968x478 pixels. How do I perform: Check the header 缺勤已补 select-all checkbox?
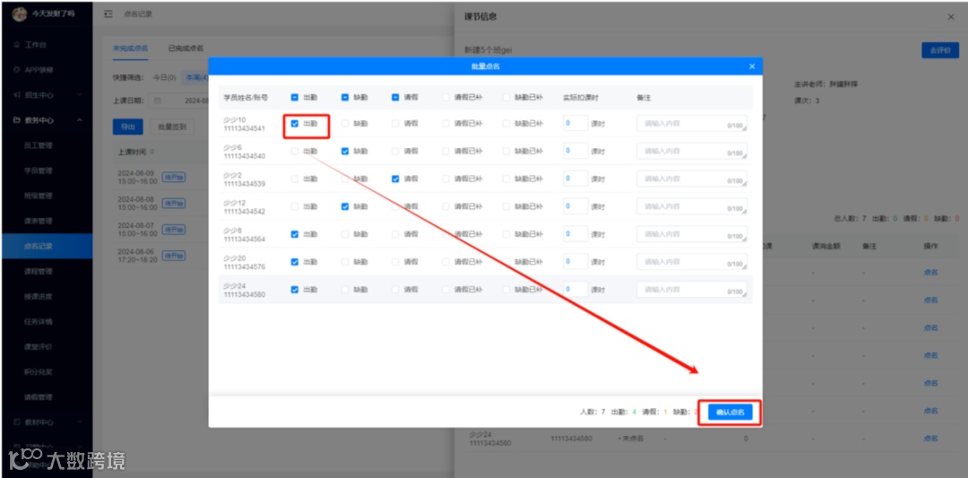point(506,98)
